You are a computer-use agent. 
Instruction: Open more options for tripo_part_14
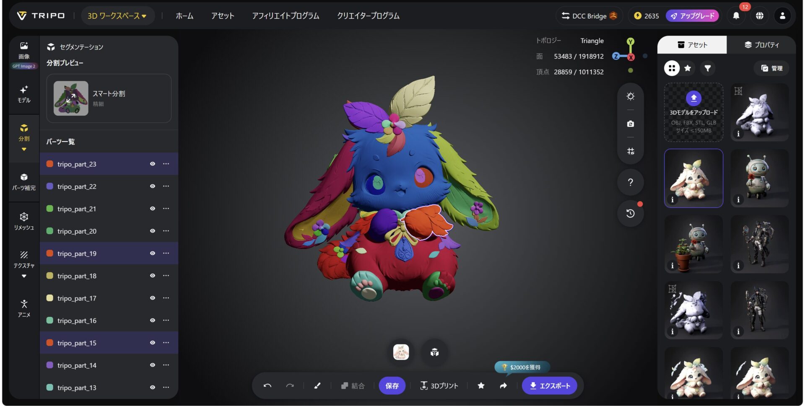pos(166,365)
